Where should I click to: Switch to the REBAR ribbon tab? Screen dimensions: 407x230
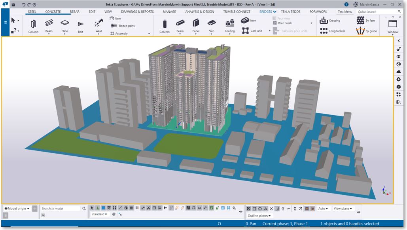tap(74, 12)
